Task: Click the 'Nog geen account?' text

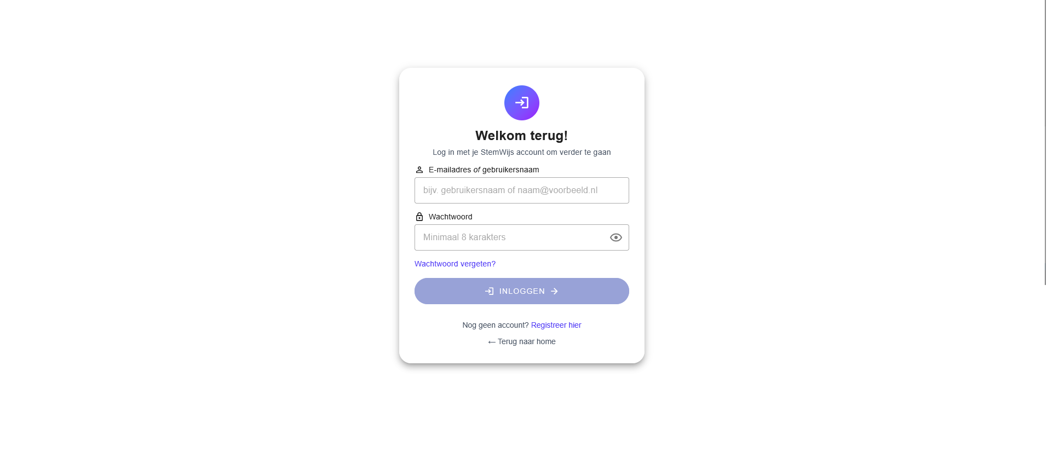Action: [x=495, y=325]
